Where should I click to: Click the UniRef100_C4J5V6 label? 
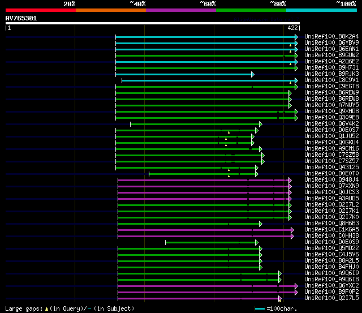[x=331, y=255]
